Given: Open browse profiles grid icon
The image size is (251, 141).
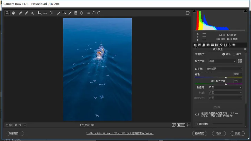Looking at the screenshot, I should click(x=240, y=61).
